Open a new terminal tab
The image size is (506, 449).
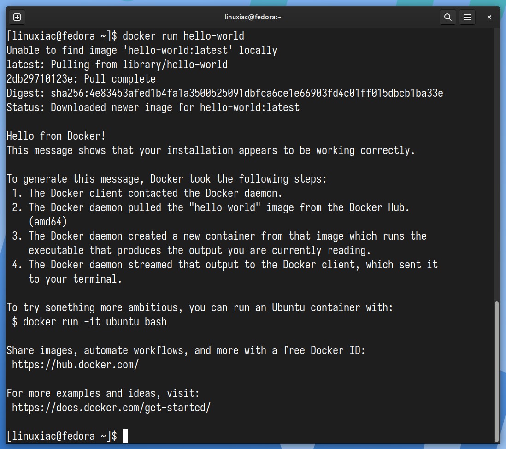[17, 17]
